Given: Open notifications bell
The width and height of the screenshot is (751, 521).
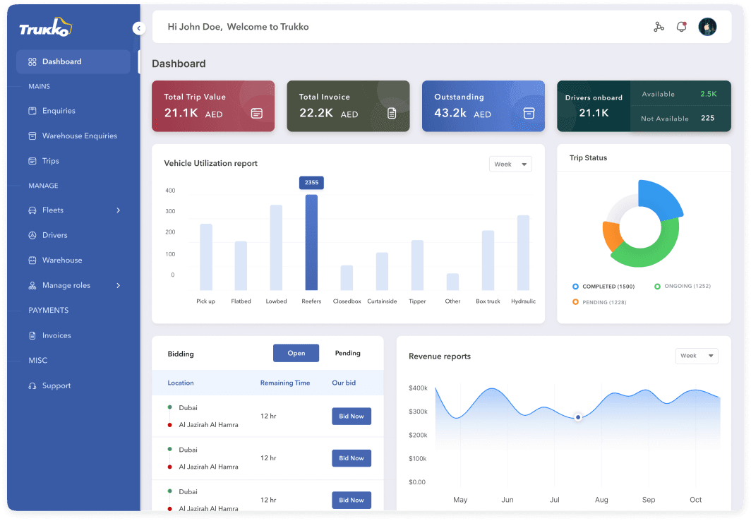Looking at the screenshot, I should [x=681, y=27].
